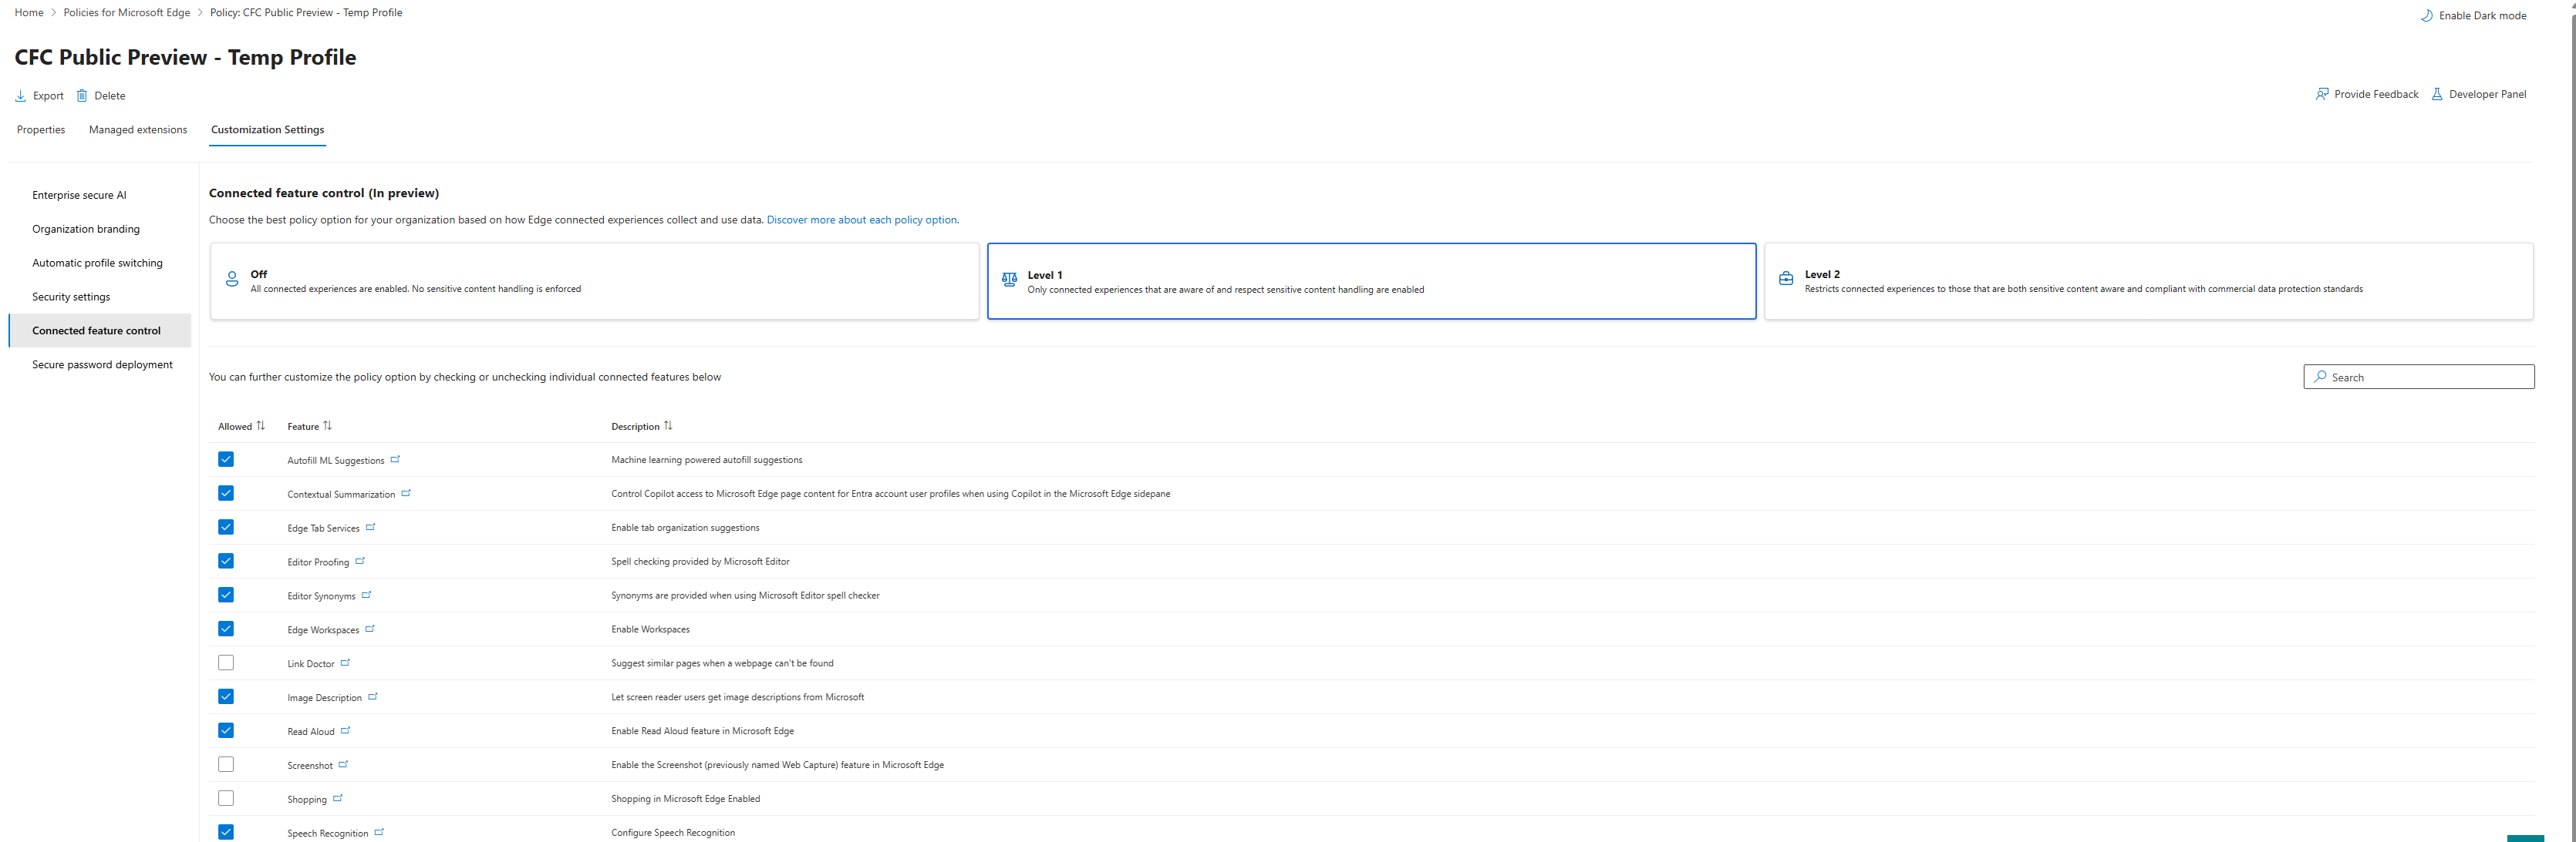Select the Level 2 policy option card
2576x842 pixels.
2148,280
